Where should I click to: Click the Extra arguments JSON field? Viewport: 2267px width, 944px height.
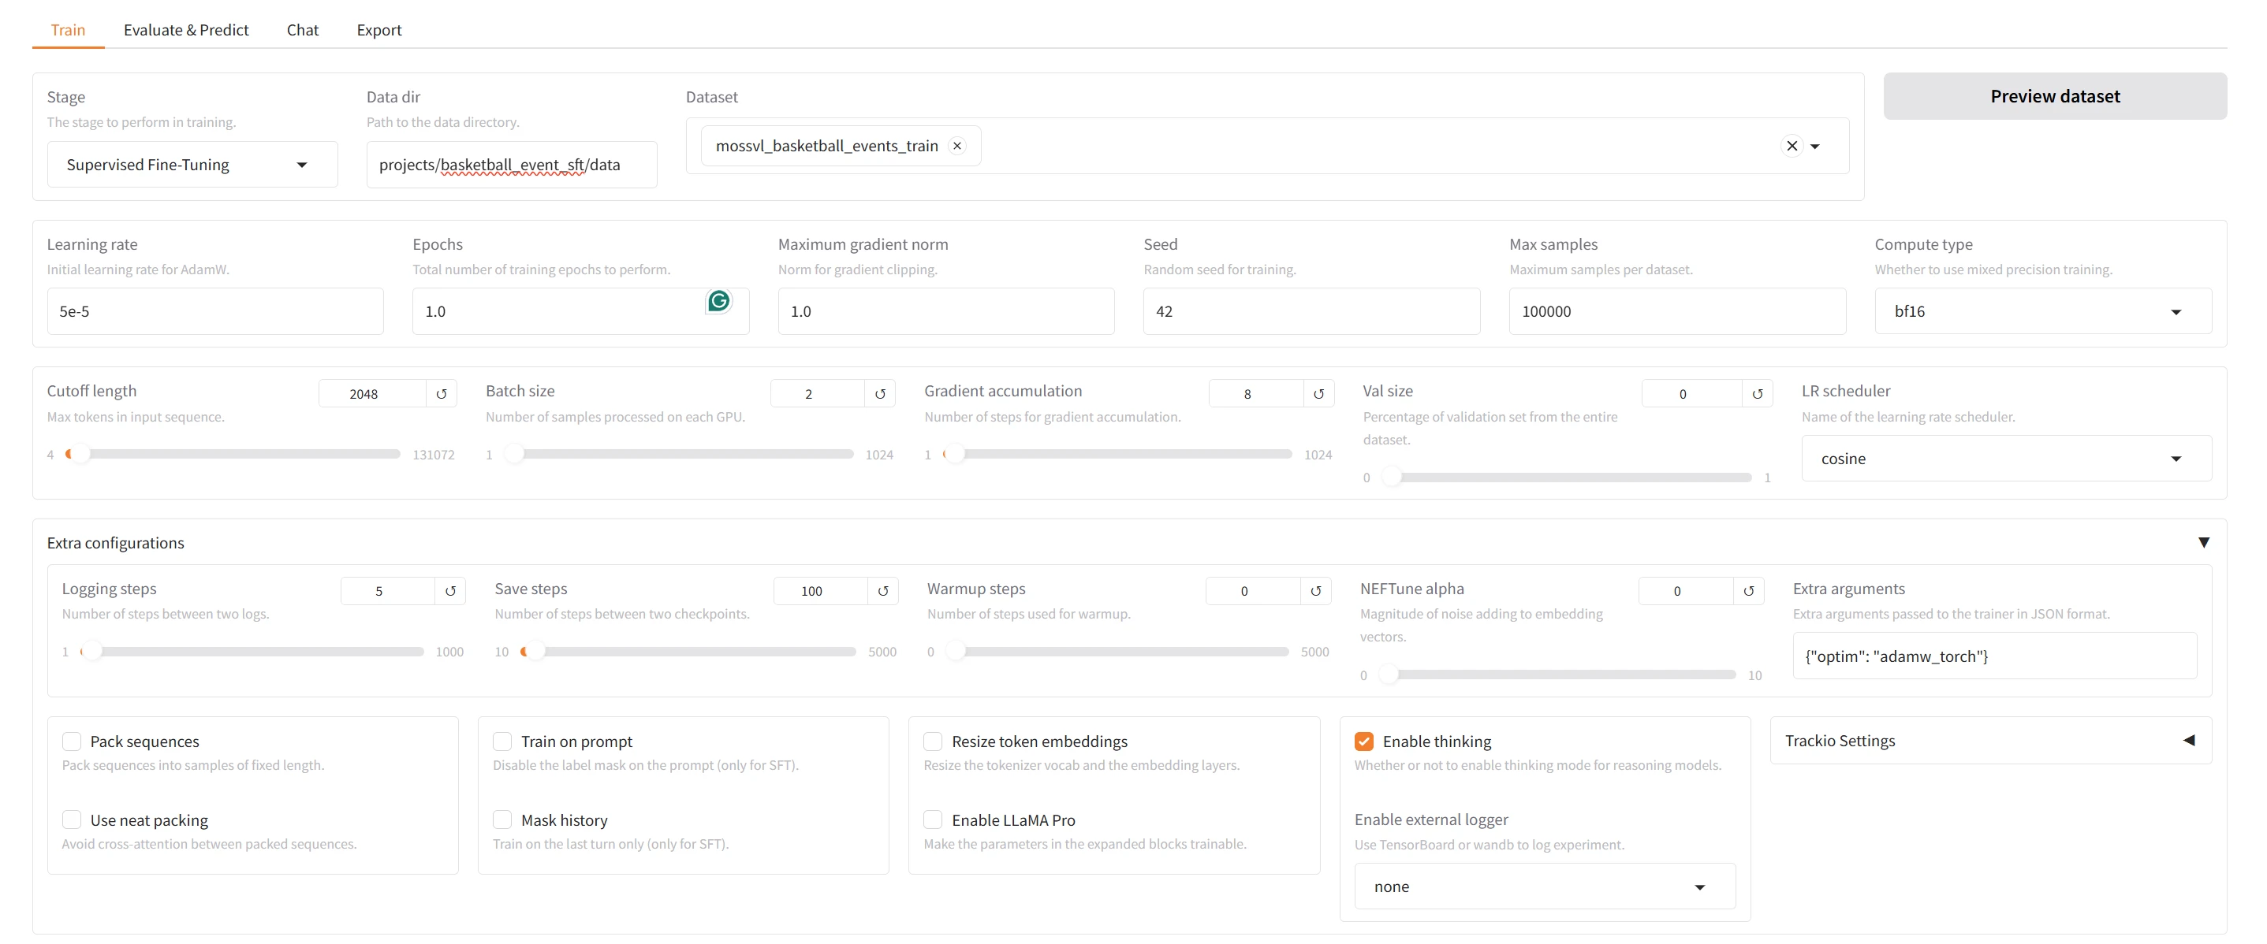(x=1994, y=656)
